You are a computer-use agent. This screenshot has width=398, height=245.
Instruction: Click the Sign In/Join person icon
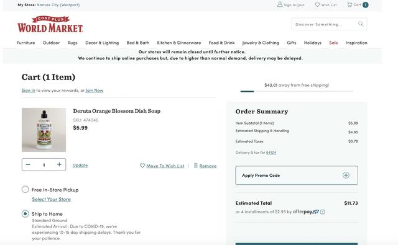[x=279, y=4]
